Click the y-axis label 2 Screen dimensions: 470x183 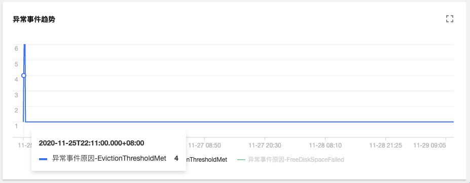(x=17, y=110)
